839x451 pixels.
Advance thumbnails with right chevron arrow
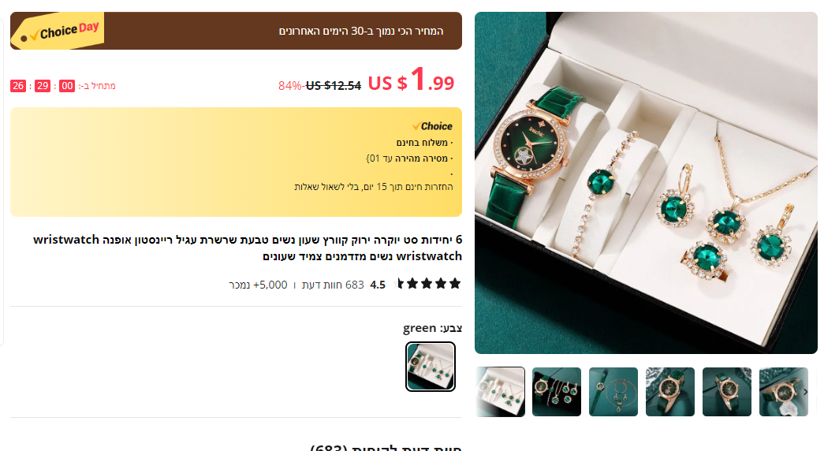click(805, 392)
